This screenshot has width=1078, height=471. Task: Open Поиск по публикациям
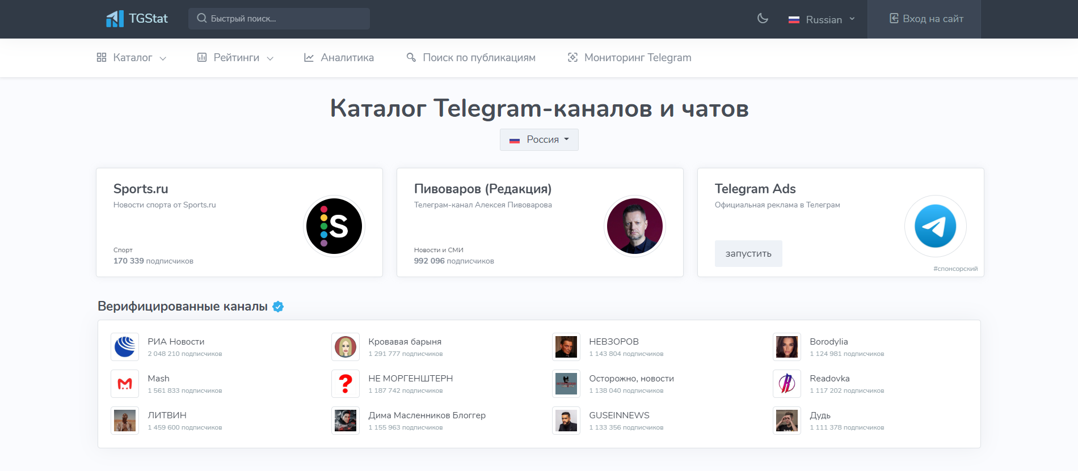[471, 58]
